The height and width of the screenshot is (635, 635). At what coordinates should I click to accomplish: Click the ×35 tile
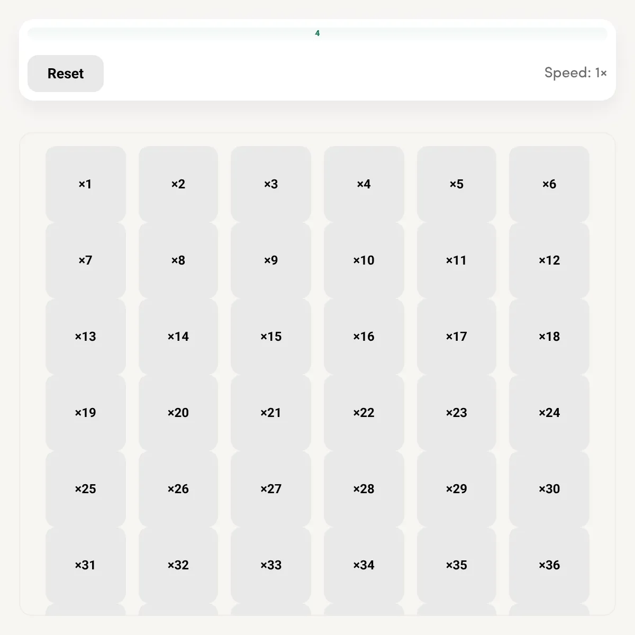click(457, 565)
